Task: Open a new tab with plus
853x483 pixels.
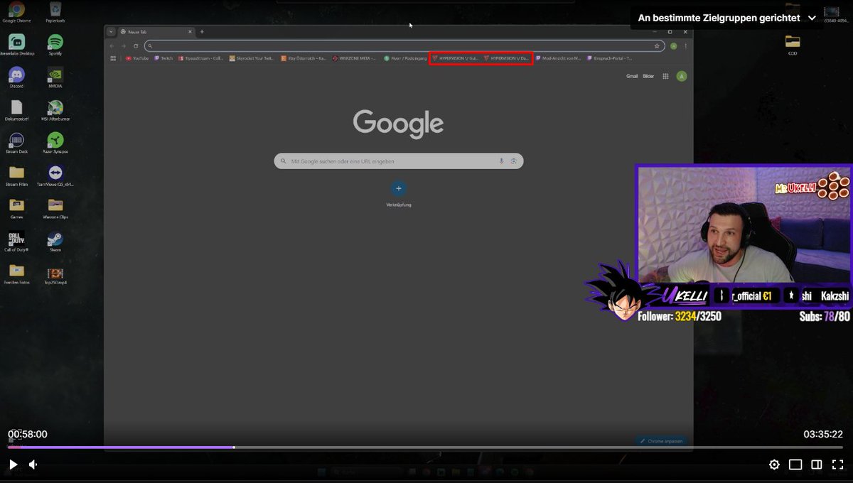Action: click(202, 31)
